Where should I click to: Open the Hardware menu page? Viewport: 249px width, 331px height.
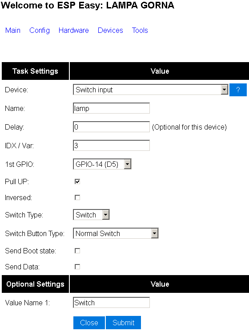pyautogui.click(x=74, y=31)
